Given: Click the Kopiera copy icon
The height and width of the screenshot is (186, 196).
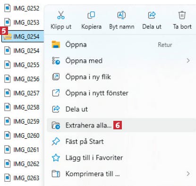Looking at the screenshot, I should [x=91, y=15].
